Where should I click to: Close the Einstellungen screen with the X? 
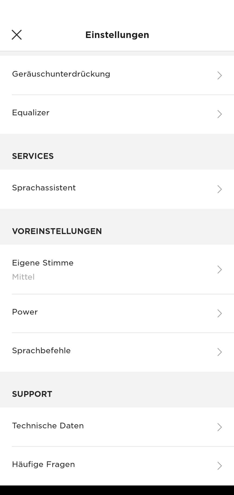pos(17,35)
